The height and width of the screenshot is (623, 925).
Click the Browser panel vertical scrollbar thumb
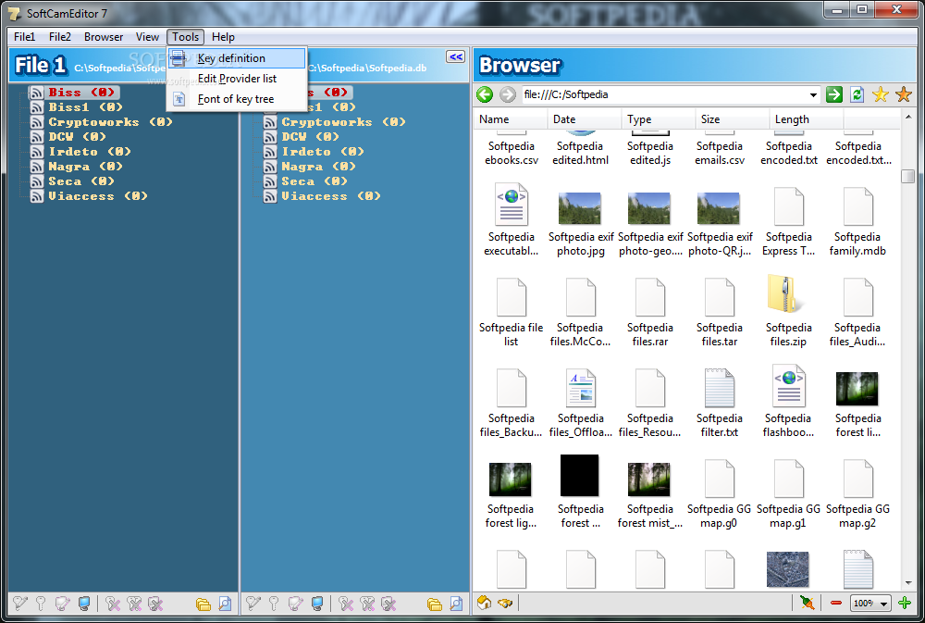coord(908,176)
